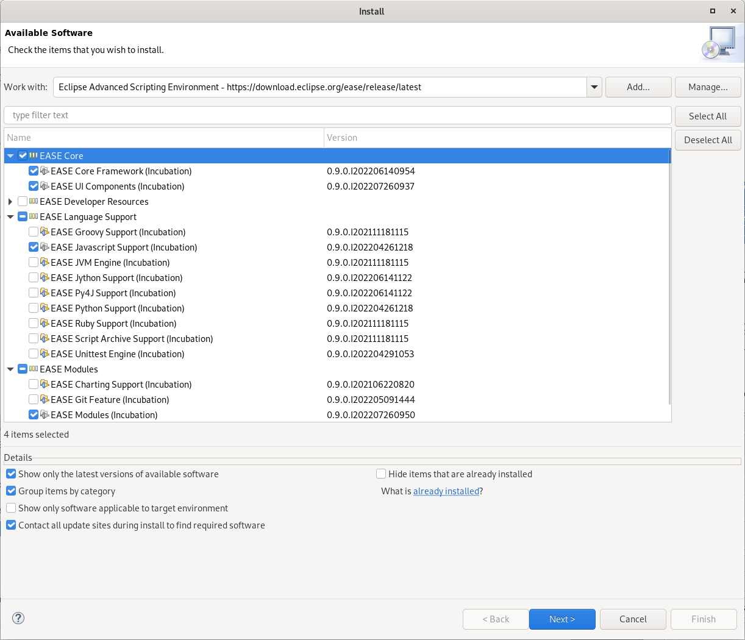Disable Group items by category
The height and width of the screenshot is (640, 745).
point(11,491)
